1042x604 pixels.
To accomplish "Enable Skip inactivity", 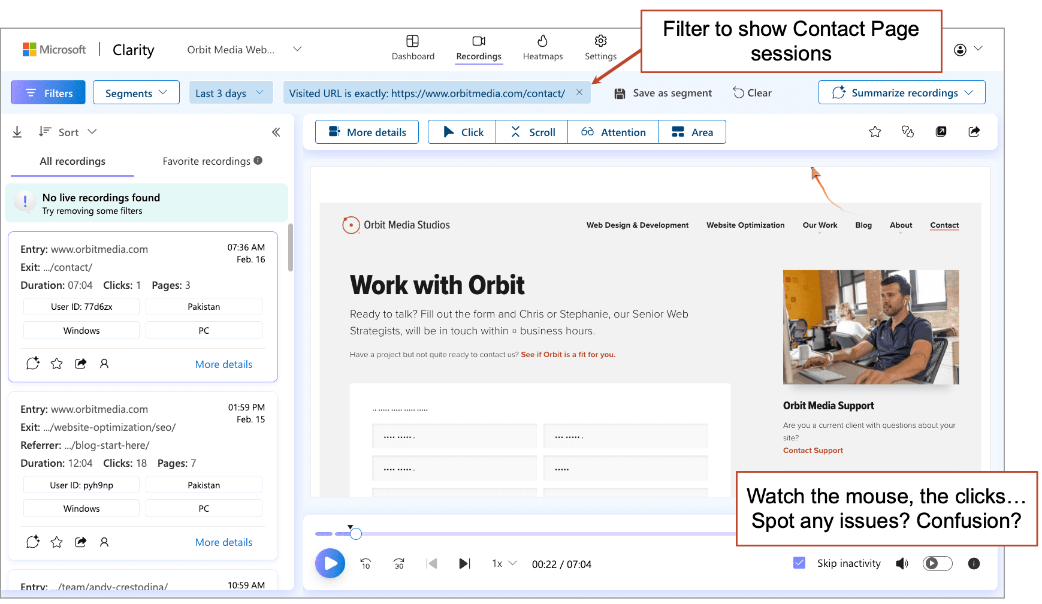I will point(799,562).
